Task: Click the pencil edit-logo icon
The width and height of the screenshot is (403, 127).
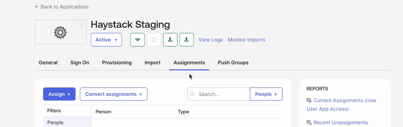Action: (x=82, y=25)
